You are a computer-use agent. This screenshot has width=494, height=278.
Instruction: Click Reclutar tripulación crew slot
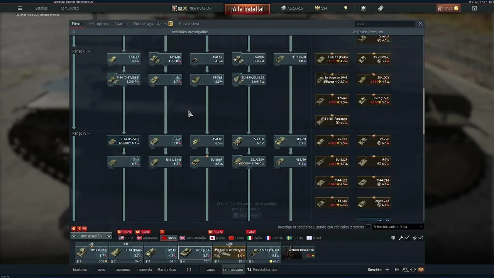tap(298, 252)
